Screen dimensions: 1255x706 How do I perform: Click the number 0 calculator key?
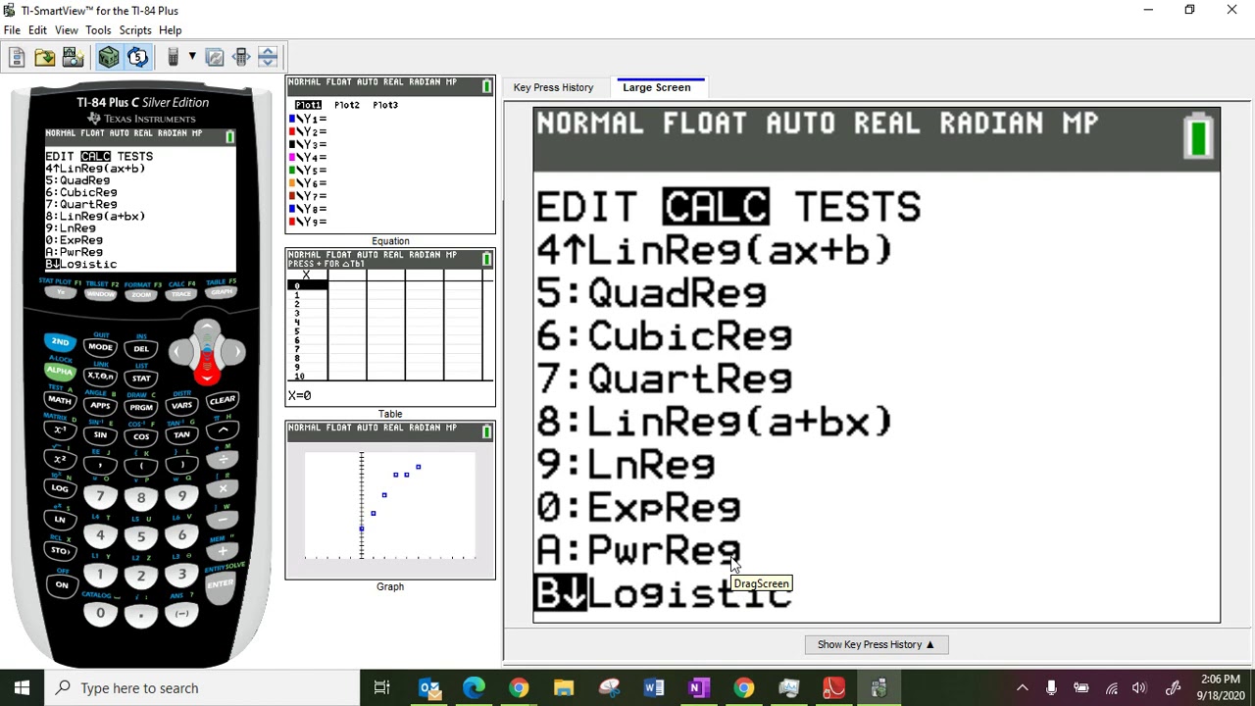point(100,614)
